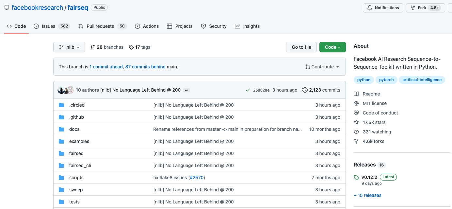Open the Pull requests tab

tap(102, 26)
